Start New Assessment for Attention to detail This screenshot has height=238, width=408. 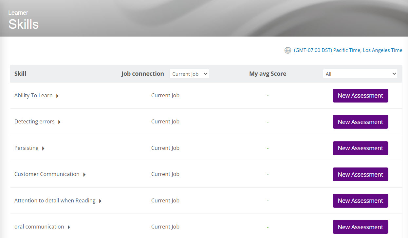click(x=360, y=201)
